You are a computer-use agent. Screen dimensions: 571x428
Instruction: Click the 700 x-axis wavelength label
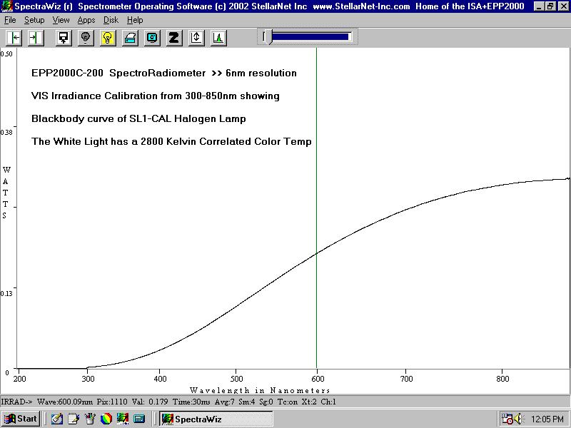[x=406, y=379]
